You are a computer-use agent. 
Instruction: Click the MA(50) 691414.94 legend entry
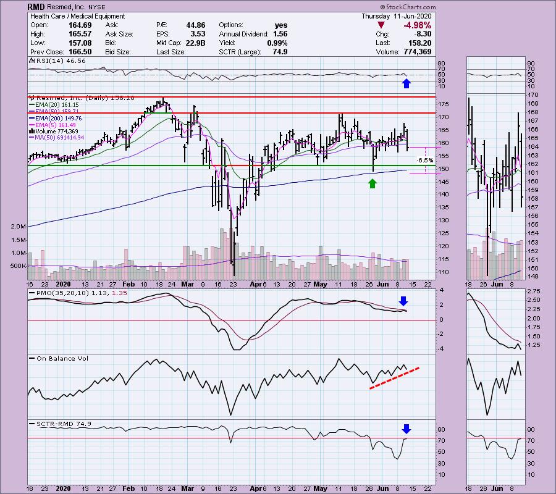pos(57,138)
